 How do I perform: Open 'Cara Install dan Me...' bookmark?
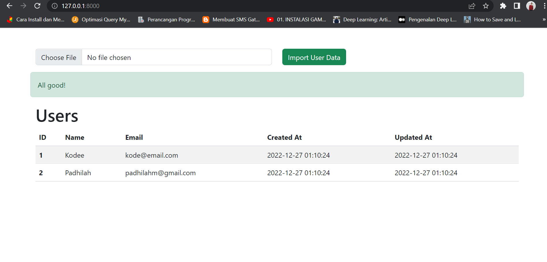36,20
